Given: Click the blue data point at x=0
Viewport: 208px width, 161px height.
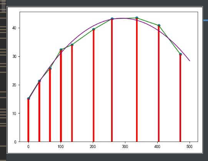Looking at the screenshot, I should point(28,99).
